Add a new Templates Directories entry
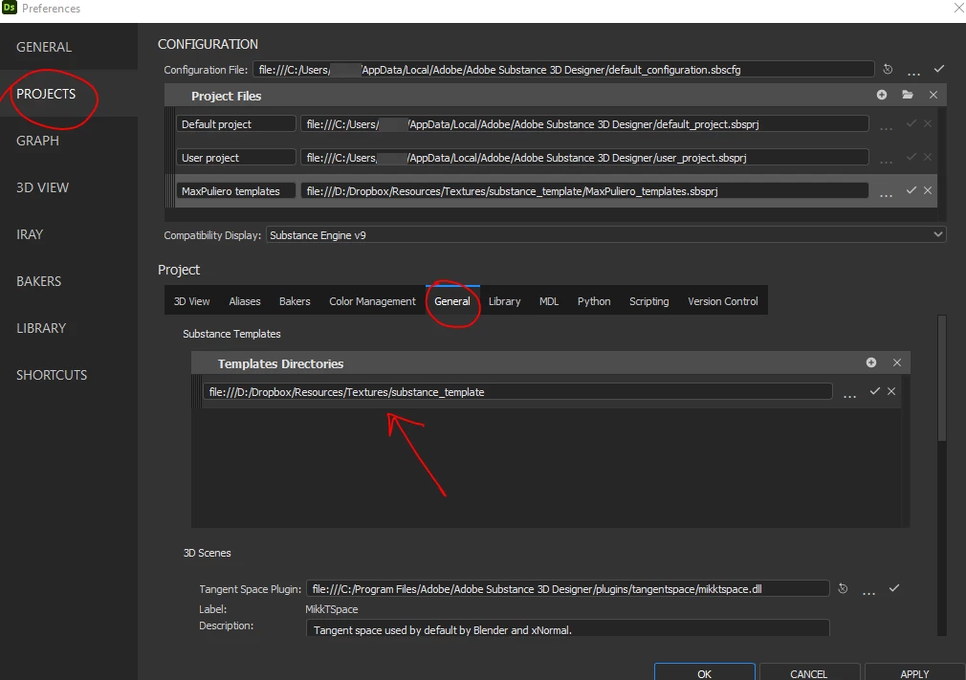 (871, 362)
